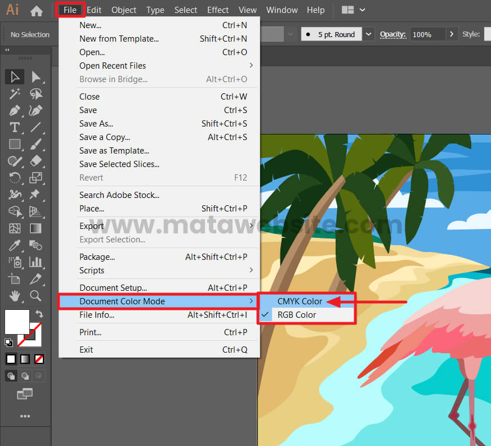Click the Opacity label link
491x446 pixels.
pyautogui.click(x=392, y=34)
